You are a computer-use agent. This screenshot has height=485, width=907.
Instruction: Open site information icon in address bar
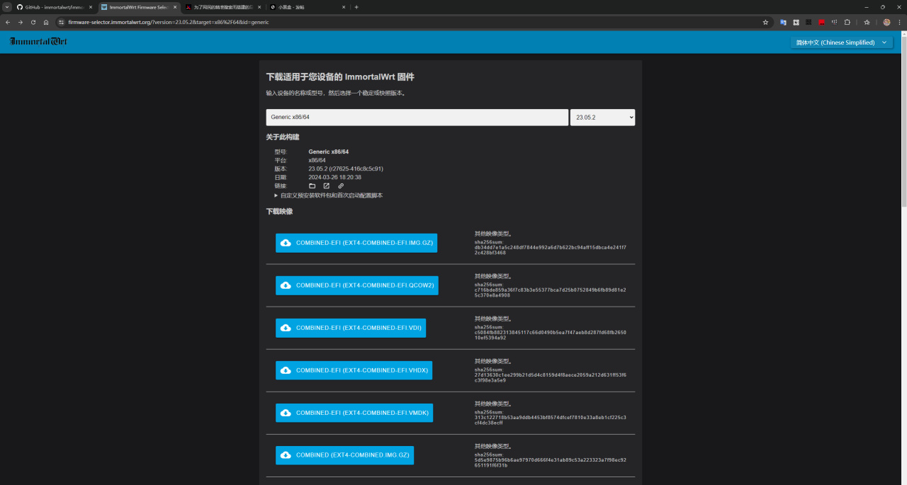pos(62,22)
